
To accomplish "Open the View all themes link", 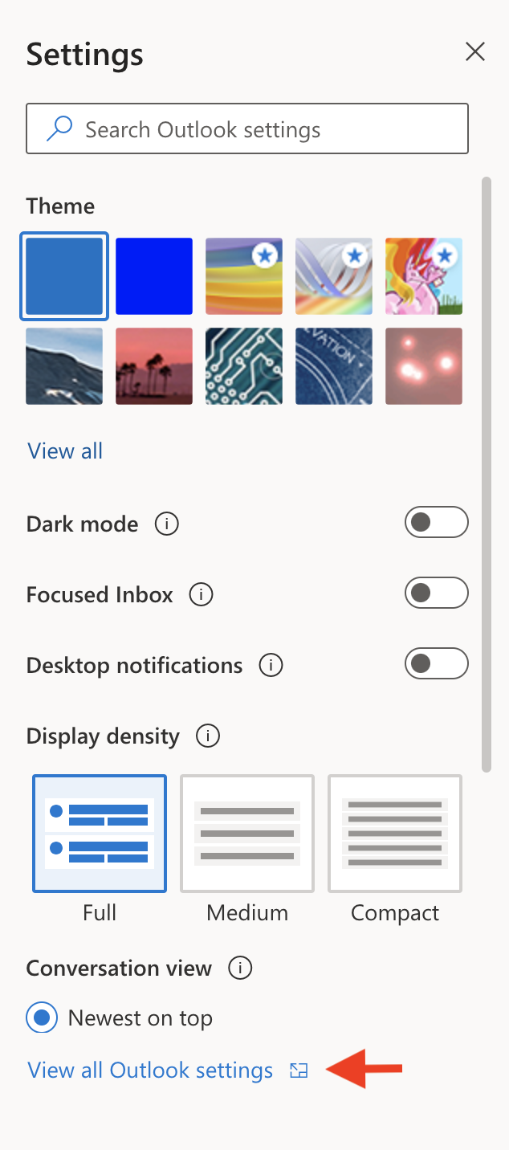I will click(x=65, y=451).
